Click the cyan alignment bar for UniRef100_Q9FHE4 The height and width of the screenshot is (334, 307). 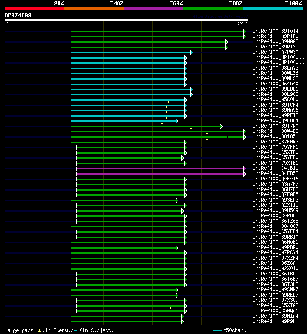(x=123, y=121)
